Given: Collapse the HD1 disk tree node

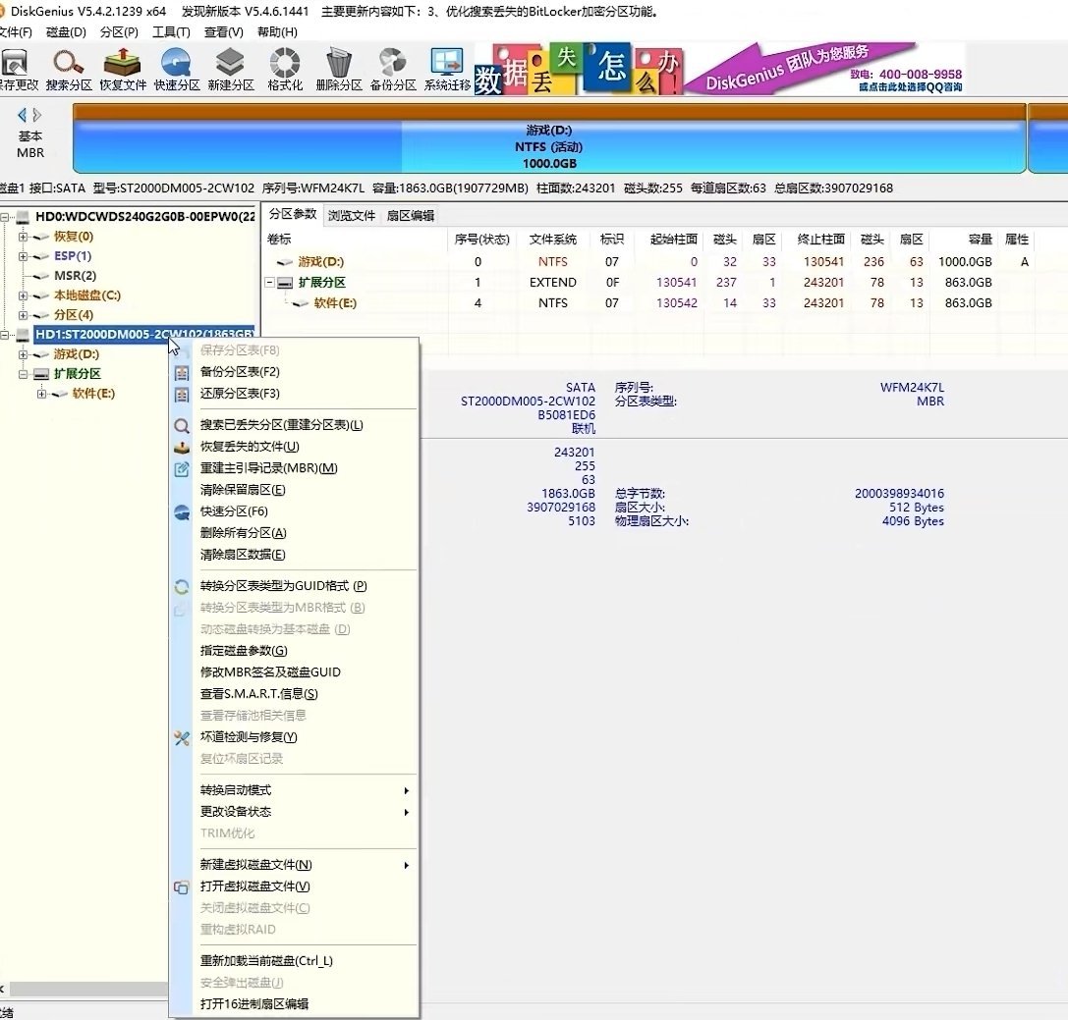Looking at the screenshot, I should pyautogui.click(x=5, y=335).
